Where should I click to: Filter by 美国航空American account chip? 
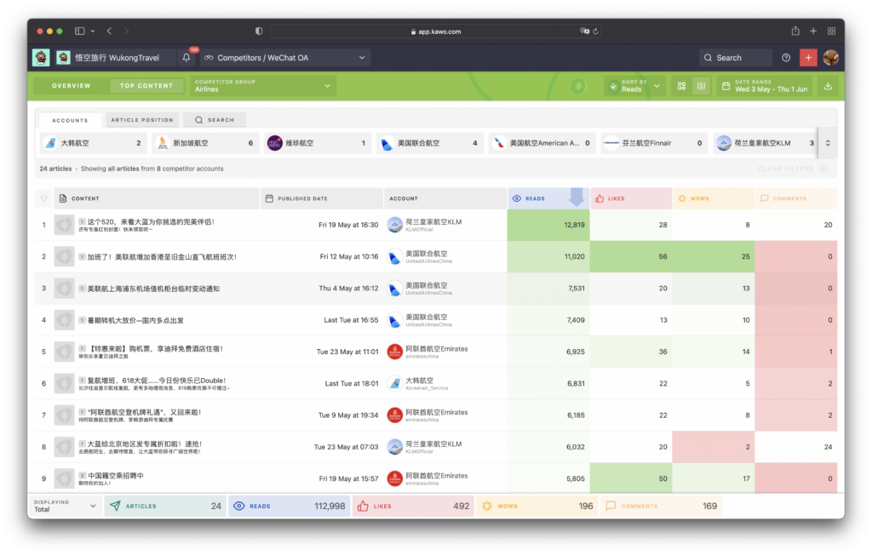(x=542, y=143)
